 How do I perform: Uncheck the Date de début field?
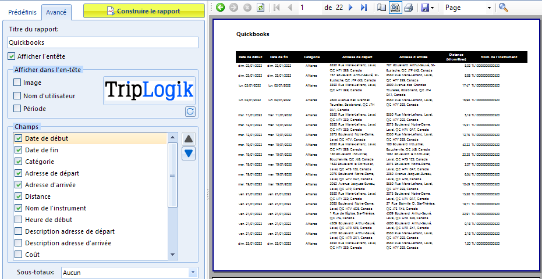click(x=18, y=138)
